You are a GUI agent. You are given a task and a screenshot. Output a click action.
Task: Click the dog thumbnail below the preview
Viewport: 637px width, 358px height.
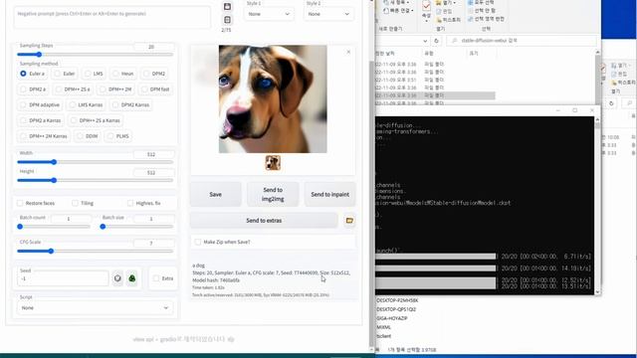[273, 163]
